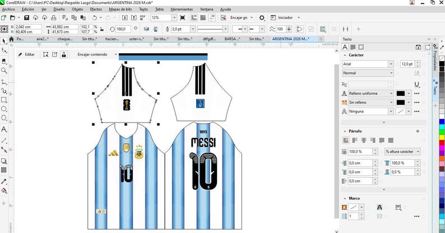445x233 pixels.
Task: Toggle align right in Párrafo section
Action: point(373,140)
